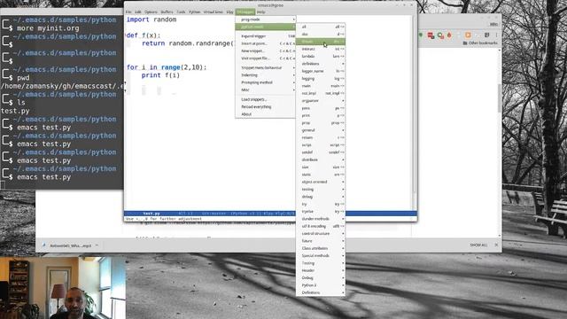The image size is (567, 319).
Task: Insert the 'doc' snippet
Action: [321, 34]
